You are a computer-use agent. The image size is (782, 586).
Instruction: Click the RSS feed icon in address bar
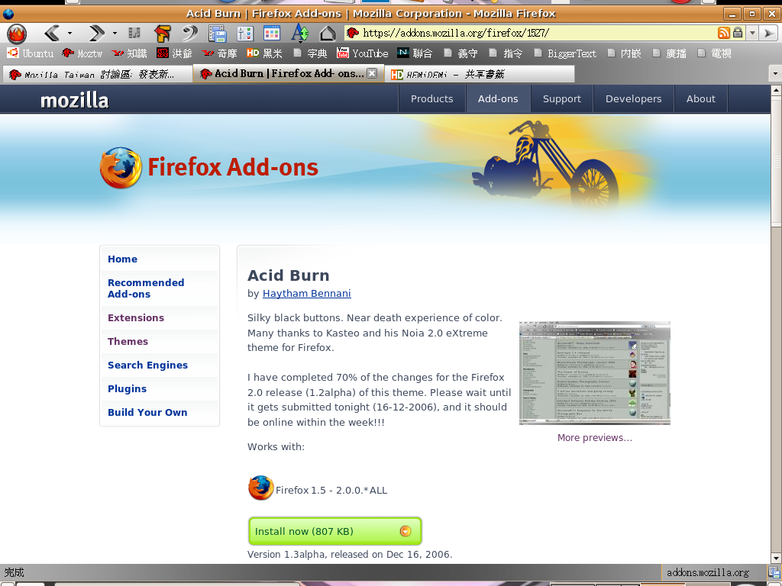pyautogui.click(x=723, y=33)
